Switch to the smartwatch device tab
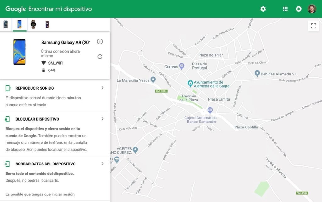The height and width of the screenshot is (202, 322). point(33,24)
